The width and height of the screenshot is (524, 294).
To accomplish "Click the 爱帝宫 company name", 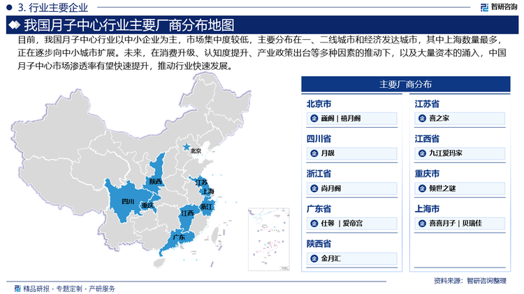I will [353, 223].
